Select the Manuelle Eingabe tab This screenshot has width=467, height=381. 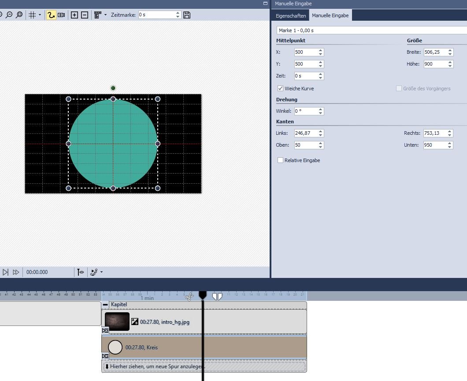(330, 15)
